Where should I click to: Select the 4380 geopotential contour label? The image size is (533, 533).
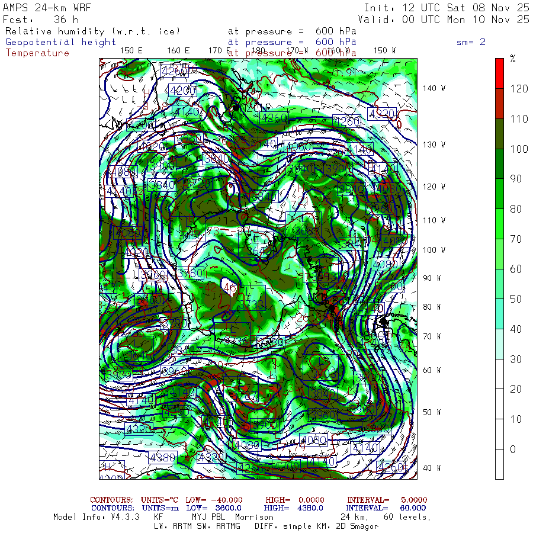pos(162,457)
